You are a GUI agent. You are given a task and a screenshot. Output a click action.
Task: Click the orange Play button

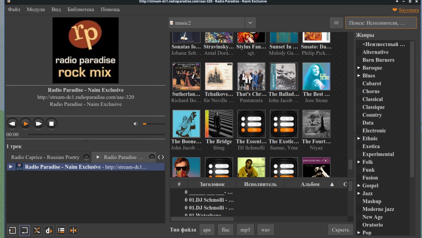(x=25, y=124)
